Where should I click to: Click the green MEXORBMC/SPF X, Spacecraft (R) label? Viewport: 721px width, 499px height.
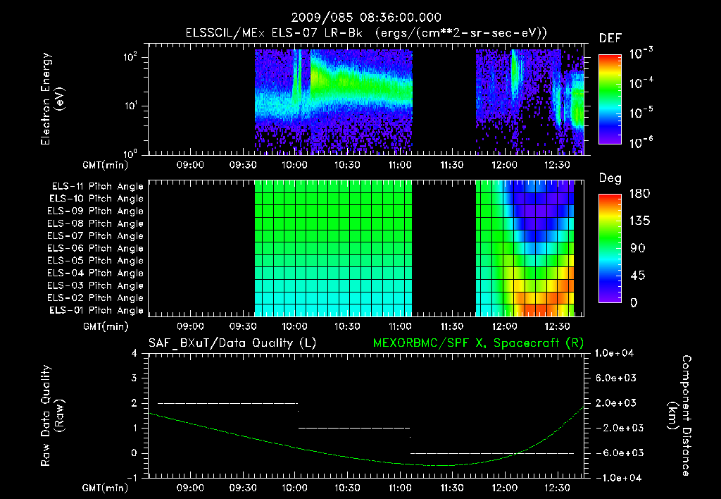(478, 343)
